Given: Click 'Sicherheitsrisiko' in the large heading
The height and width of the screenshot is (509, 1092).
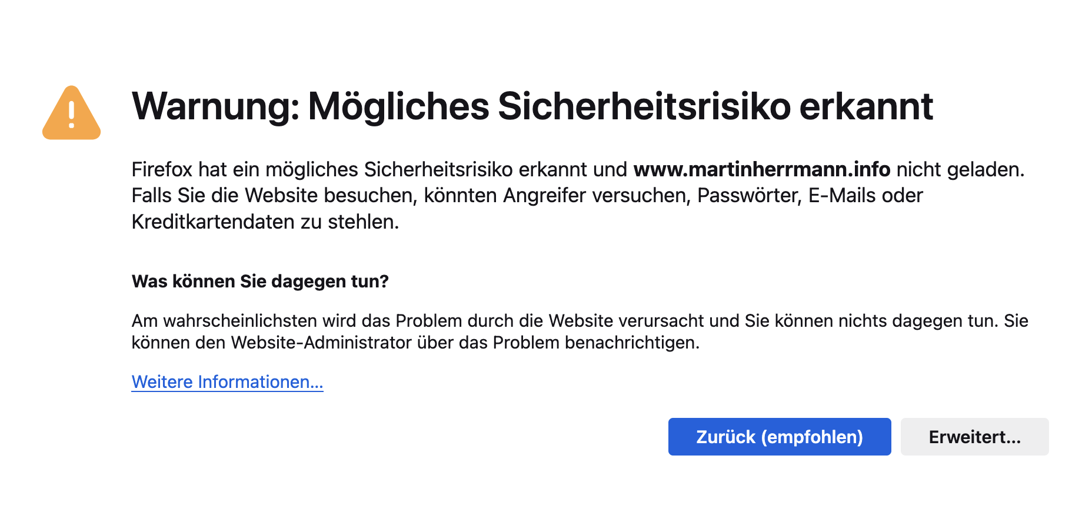Looking at the screenshot, I should [644, 106].
